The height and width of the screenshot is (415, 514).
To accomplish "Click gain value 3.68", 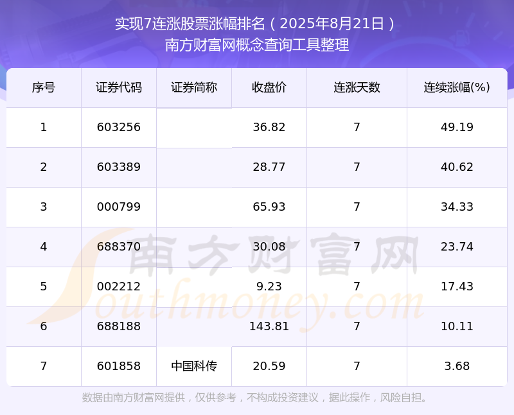I will tap(457, 366).
